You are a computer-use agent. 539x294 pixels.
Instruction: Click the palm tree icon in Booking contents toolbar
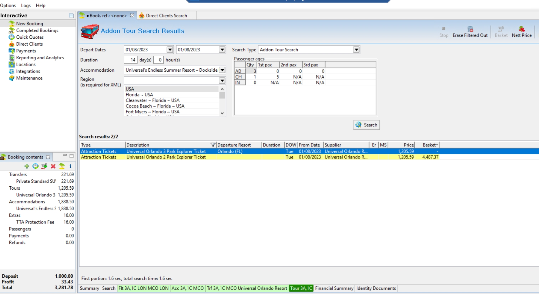(x=62, y=166)
